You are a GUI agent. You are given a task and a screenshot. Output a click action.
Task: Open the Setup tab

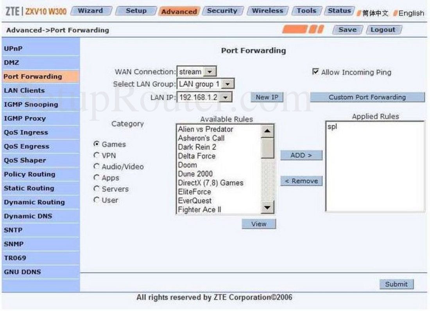136,11
